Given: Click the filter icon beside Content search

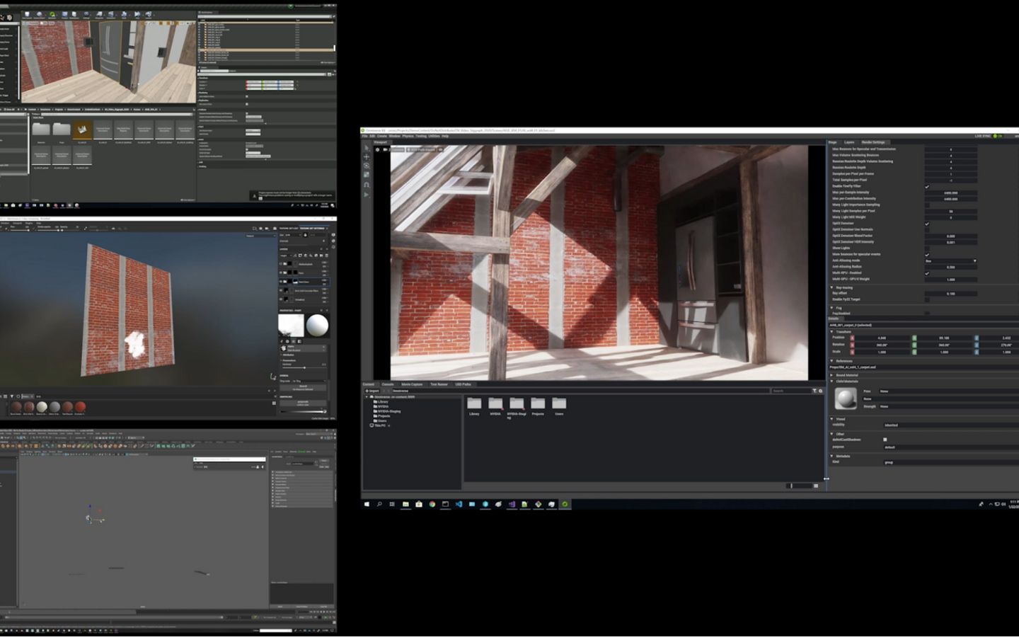Looking at the screenshot, I should (x=814, y=391).
